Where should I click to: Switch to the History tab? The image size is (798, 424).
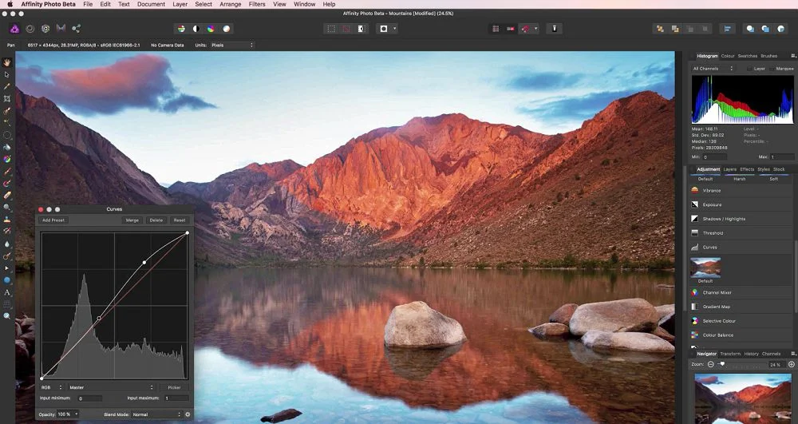tap(751, 354)
